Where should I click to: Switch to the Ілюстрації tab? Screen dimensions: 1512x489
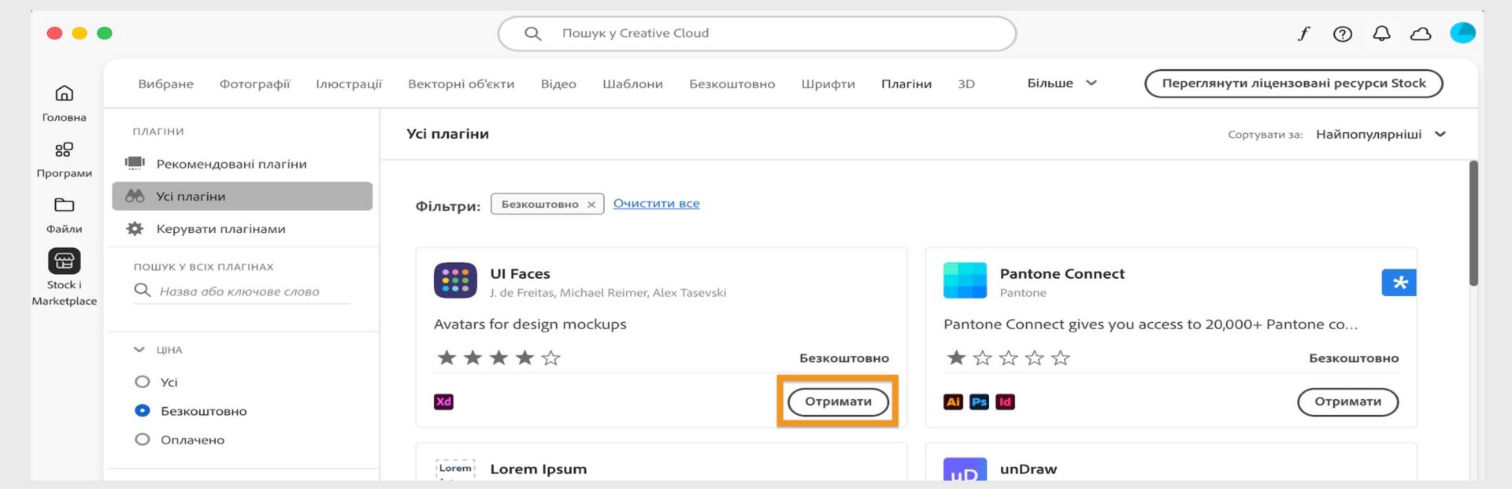pos(349,84)
